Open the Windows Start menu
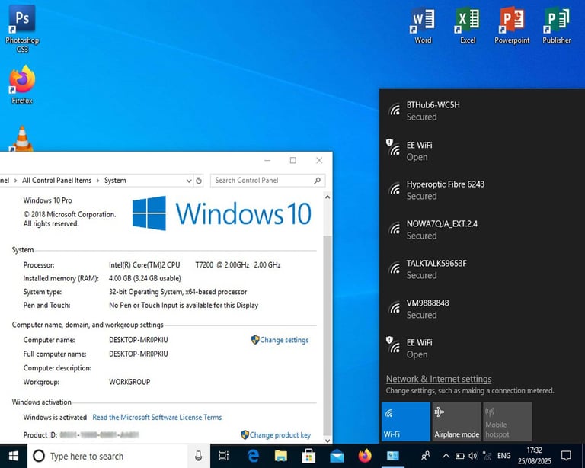 tap(14, 456)
